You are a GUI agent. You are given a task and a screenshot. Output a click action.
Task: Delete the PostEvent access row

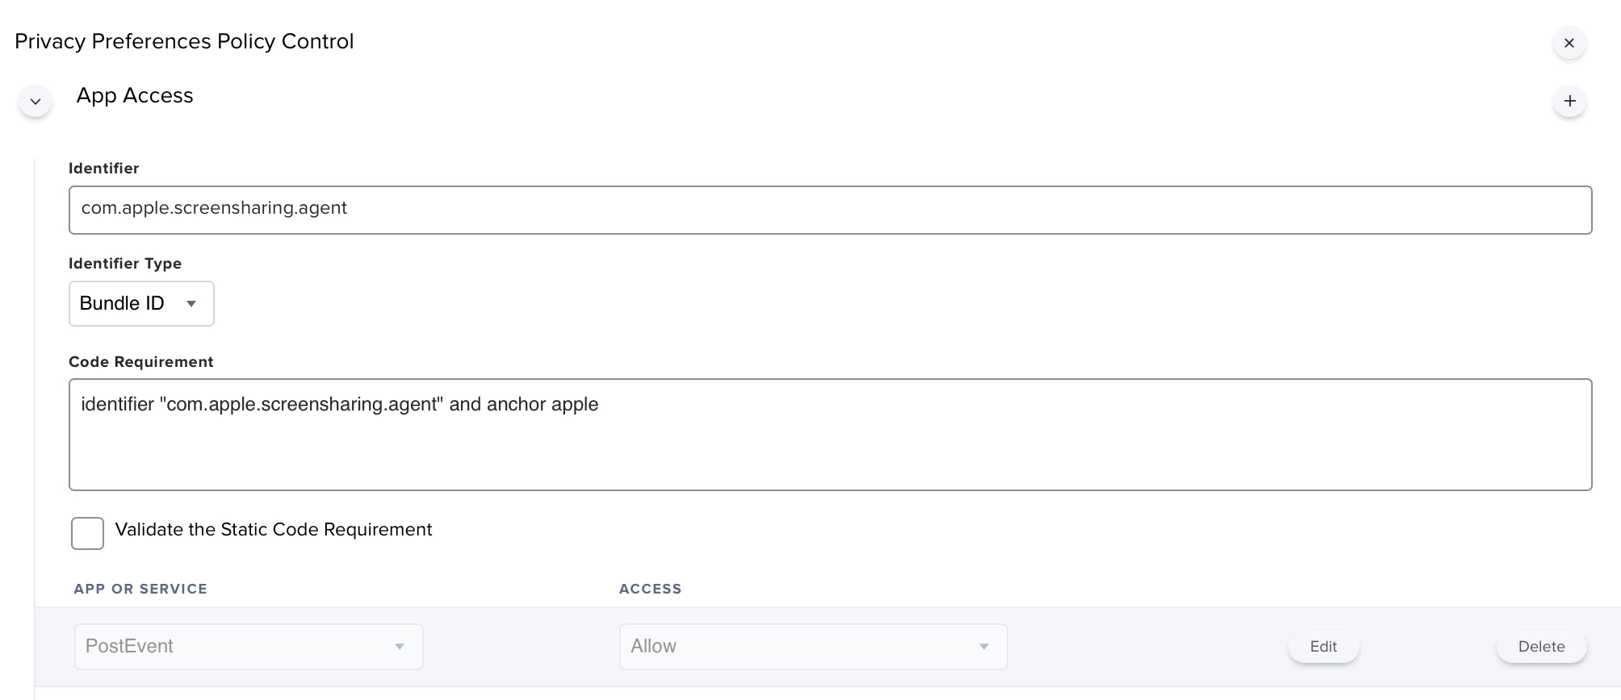[1541, 647]
